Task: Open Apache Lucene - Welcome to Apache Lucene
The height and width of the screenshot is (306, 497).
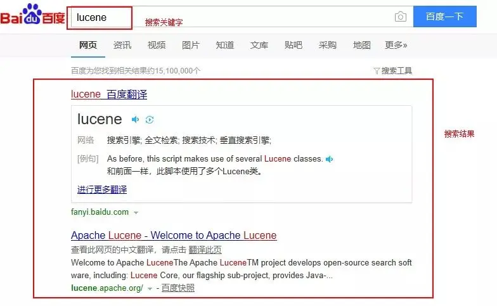Action: click(174, 236)
